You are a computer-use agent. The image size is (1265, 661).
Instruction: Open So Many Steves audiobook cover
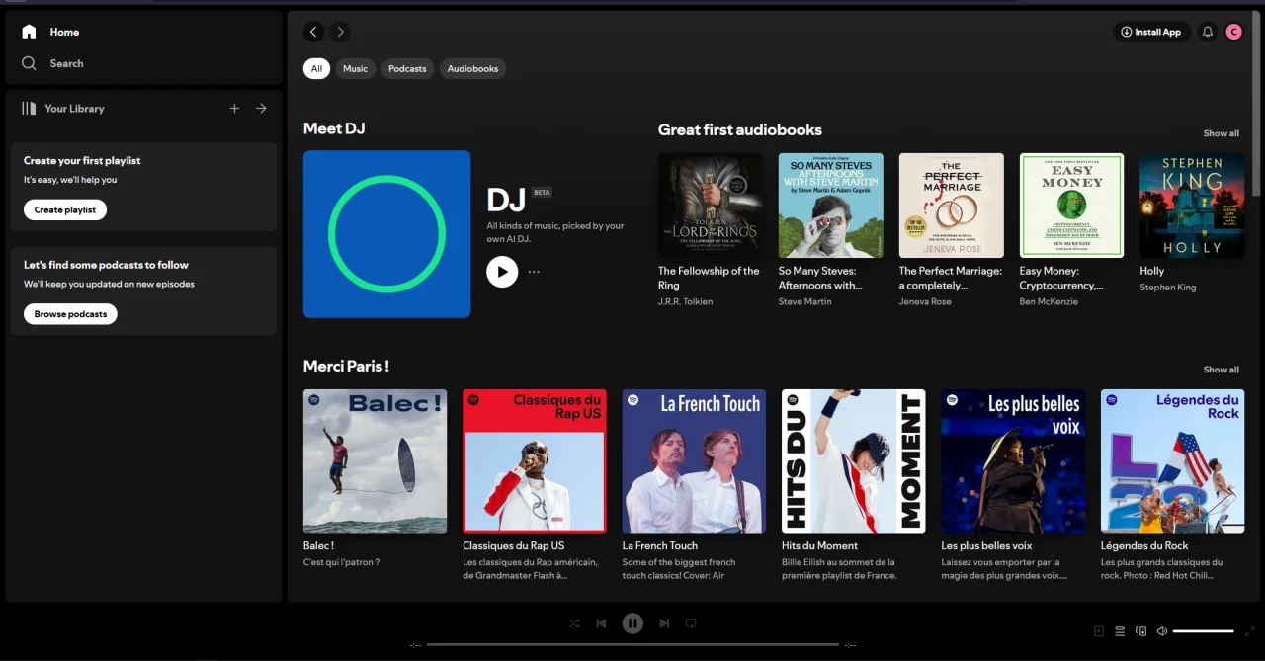[x=831, y=206]
